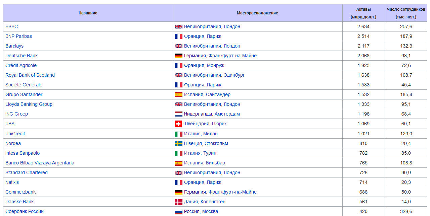Click the German flag in the Deutsche Bank row
Screen dimensions: 430x216
coord(179,56)
